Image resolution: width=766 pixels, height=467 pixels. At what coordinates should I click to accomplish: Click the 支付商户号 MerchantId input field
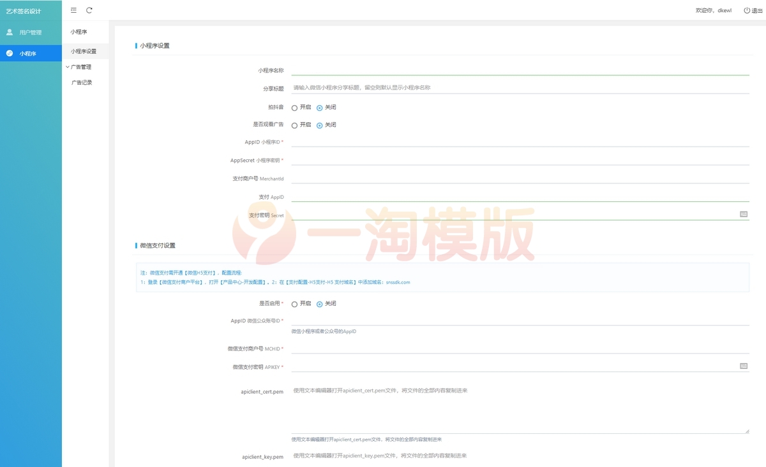coord(520,178)
